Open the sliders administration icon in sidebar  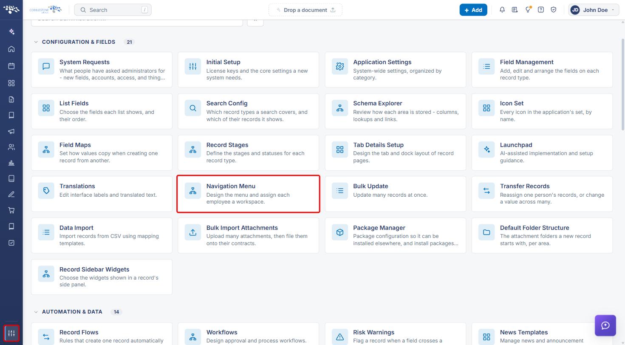pyautogui.click(x=11, y=333)
